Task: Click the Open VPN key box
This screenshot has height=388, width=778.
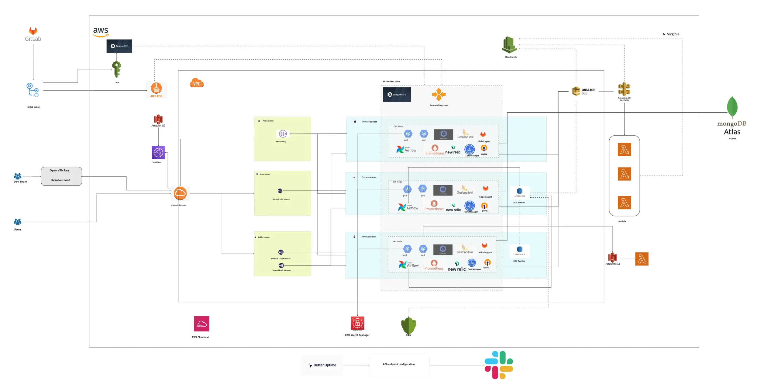Action: (61, 176)
